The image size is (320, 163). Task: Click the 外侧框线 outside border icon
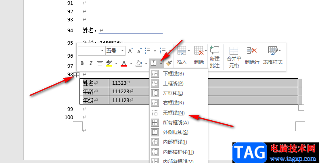tap(155, 132)
